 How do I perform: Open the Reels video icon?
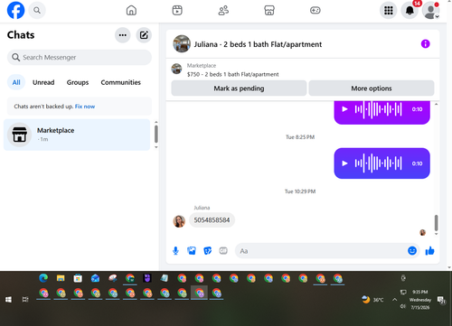[177, 11]
